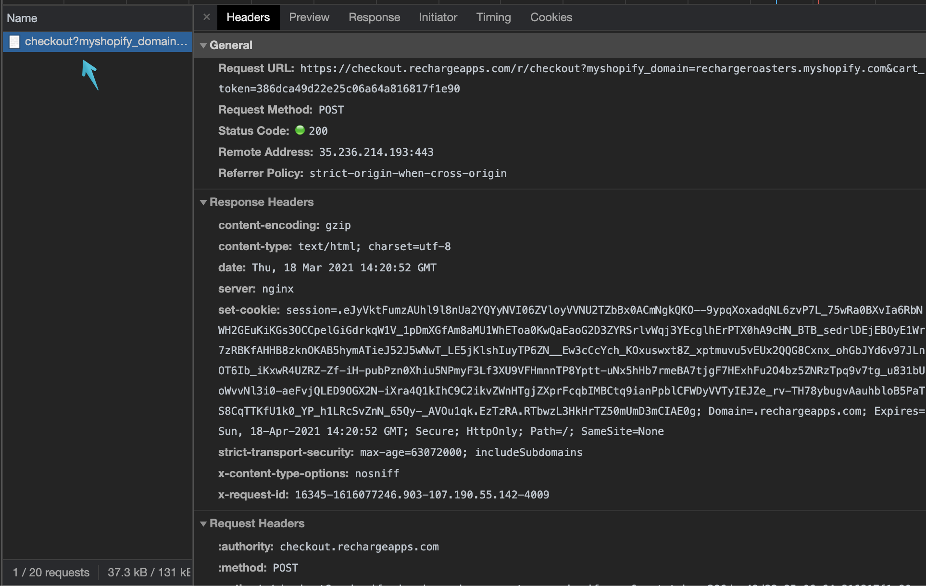Viewport: 926px width, 586px height.
Task: Switch to the Cookies tab
Action: (x=551, y=17)
